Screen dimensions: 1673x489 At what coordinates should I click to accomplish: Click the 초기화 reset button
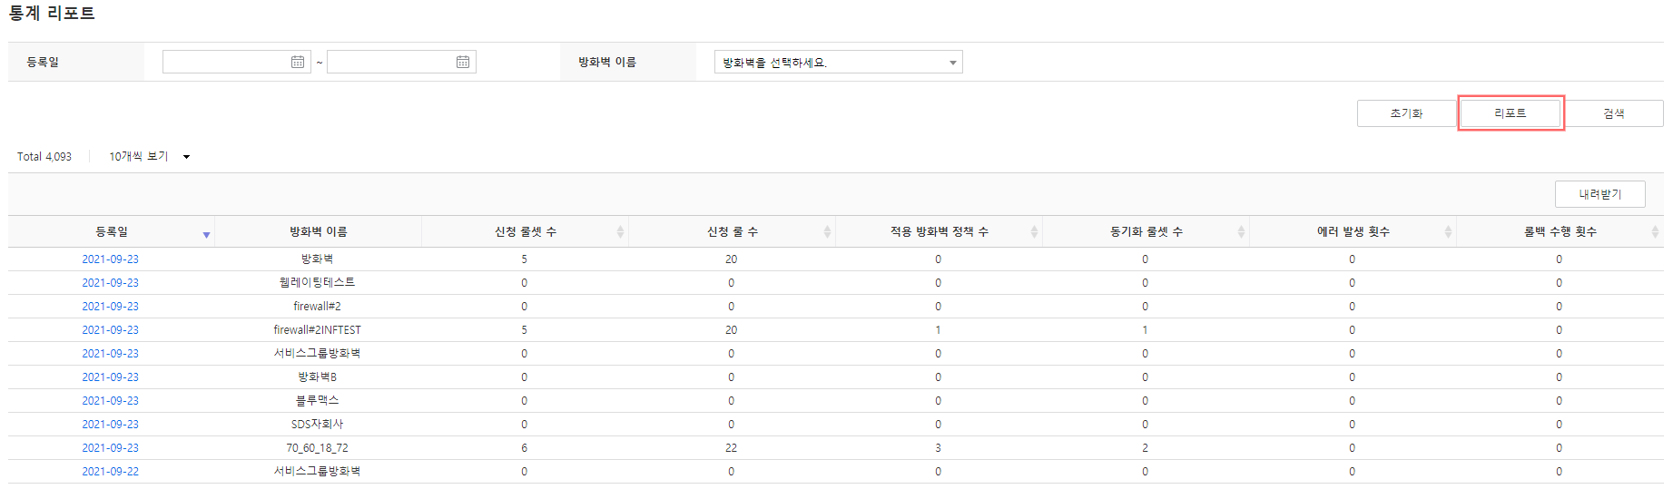[1406, 113]
